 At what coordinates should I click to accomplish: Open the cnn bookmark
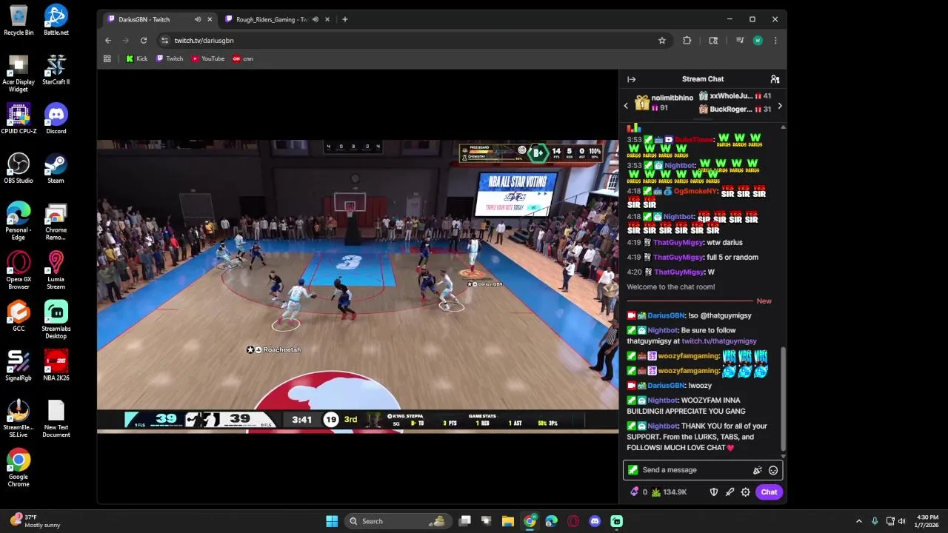pos(243,58)
